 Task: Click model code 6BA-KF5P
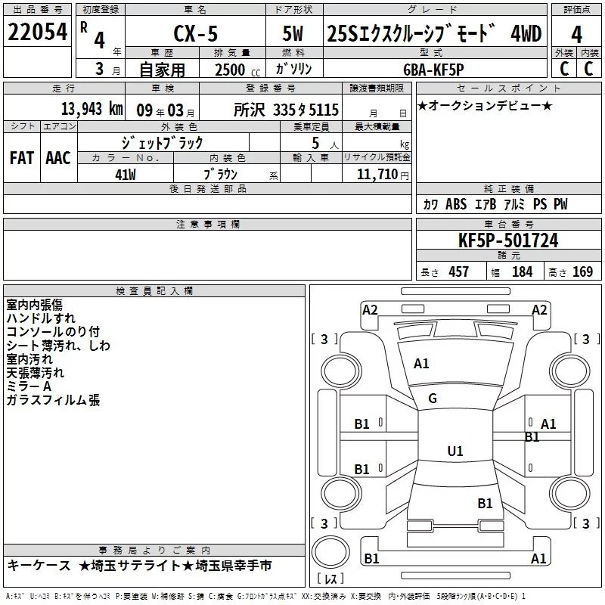tap(433, 70)
